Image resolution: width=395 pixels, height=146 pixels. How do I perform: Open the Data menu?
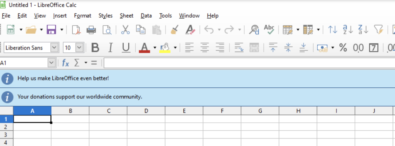tap(146, 15)
